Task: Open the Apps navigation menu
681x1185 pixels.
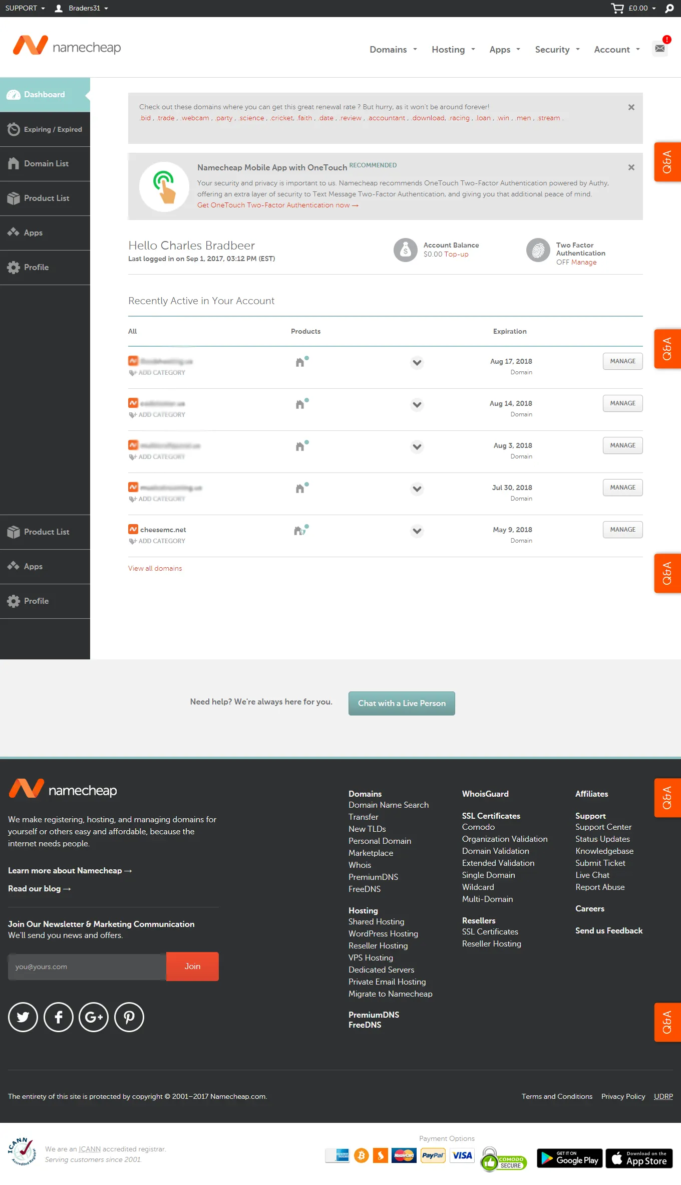Action: [x=505, y=49]
